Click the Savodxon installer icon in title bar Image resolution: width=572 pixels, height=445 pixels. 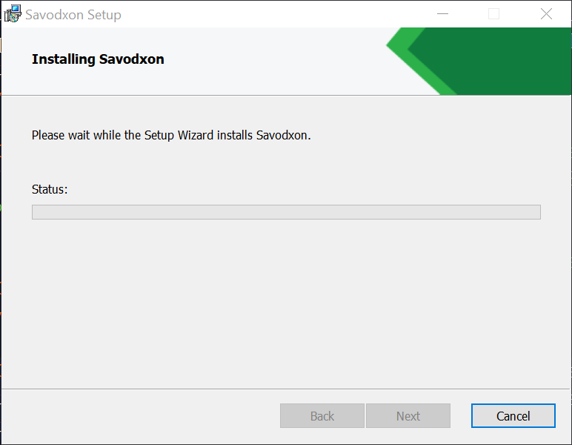click(x=13, y=14)
